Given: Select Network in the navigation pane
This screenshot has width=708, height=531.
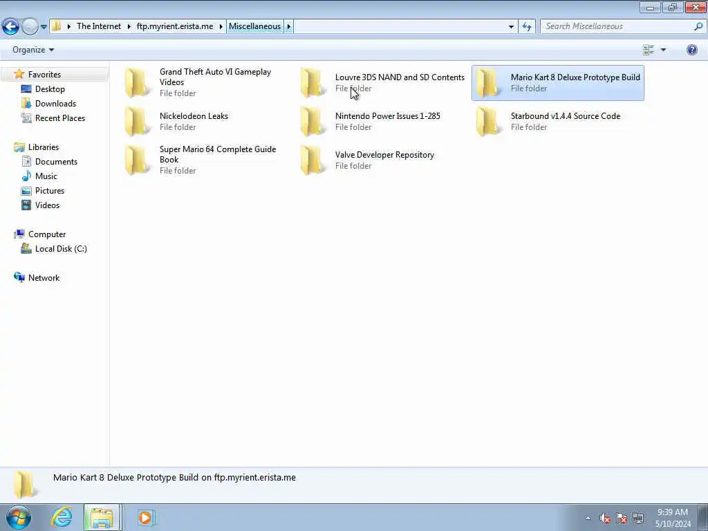Looking at the screenshot, I should pyautogui.click(x=44, y=278).
